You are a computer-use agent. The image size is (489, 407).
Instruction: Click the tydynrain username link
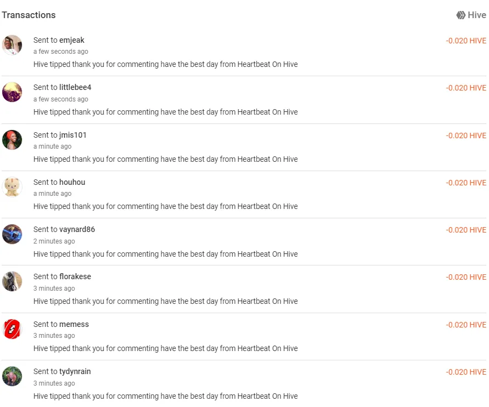click(75, 371)
